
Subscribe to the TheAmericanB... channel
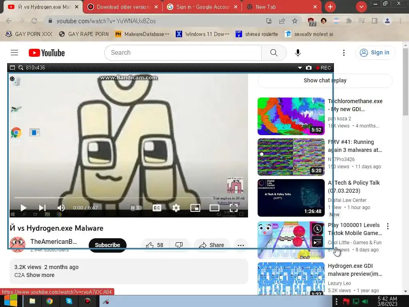(x=107, y=245)
